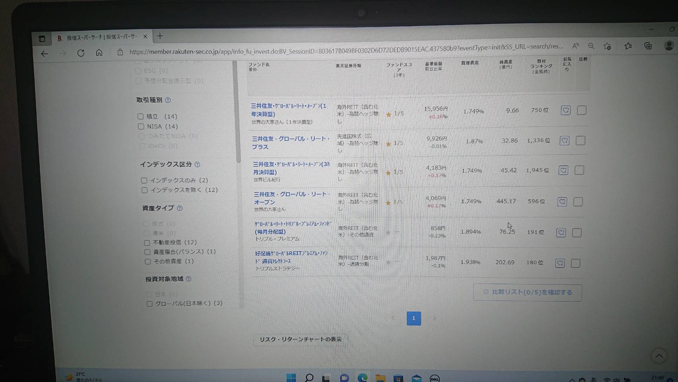Screen dimensions: 678x382
Task: Sort by 純資産 column header
Action: (x=506, y=64)
